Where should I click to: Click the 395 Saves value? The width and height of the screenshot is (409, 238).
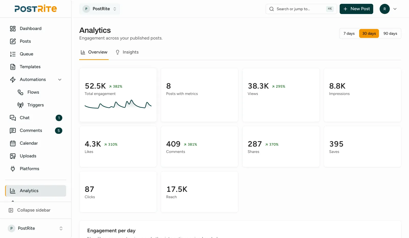336,144
